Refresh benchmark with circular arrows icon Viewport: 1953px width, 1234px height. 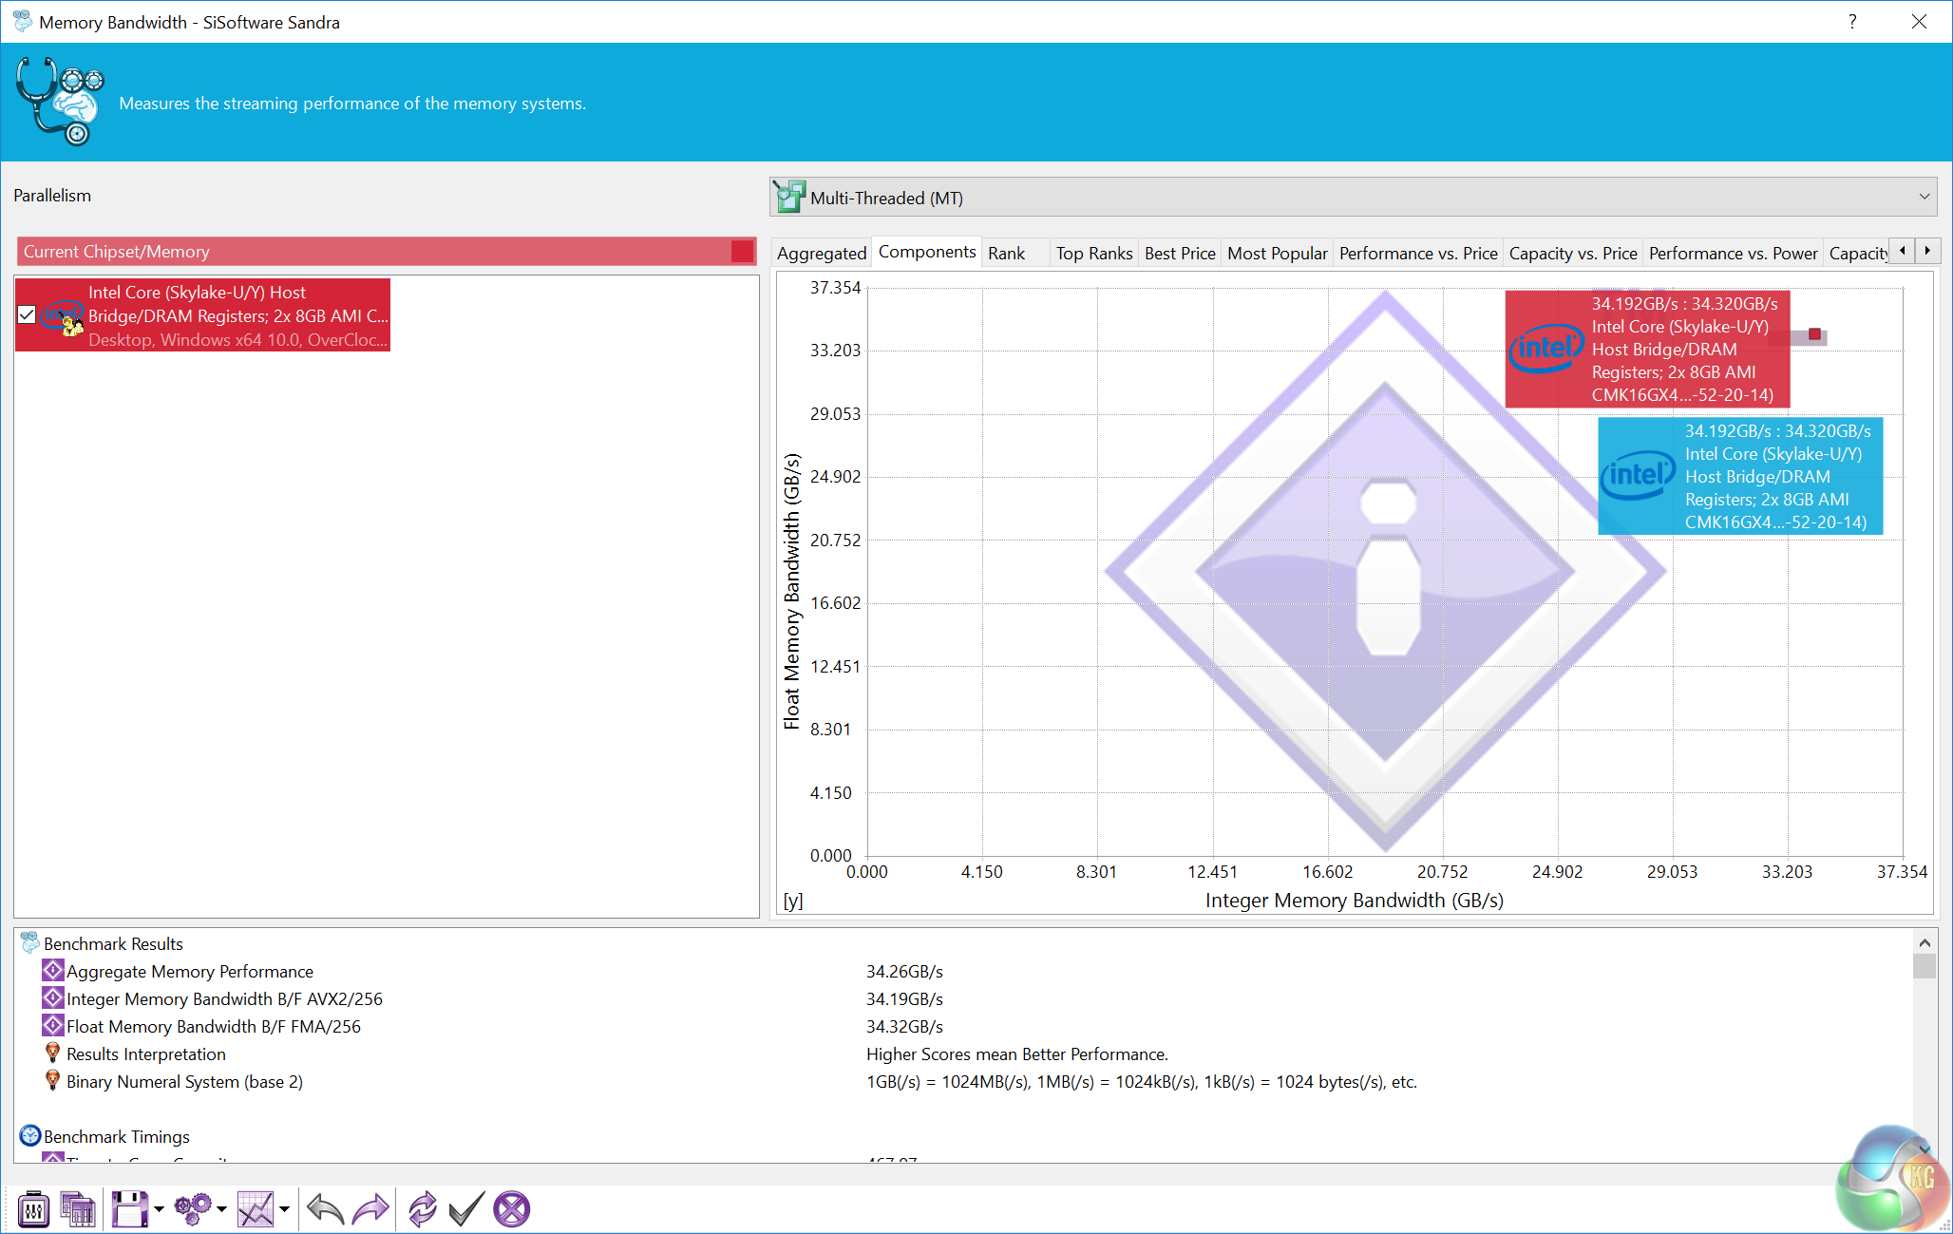point(422,1209)
